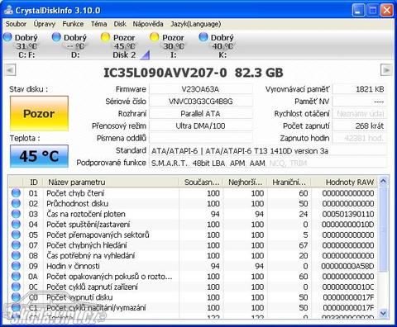
Task: Click status orb of row 03
Action: tap(16, 214)
